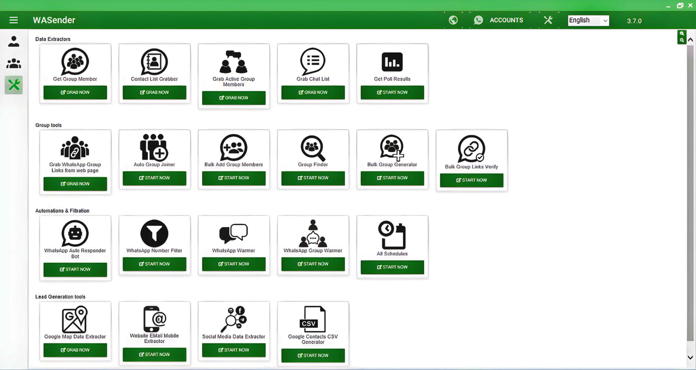Select the tools wrench icon in the header
Image resolution: width=696 pixels, height=370 pixels.
coord(548,20)
